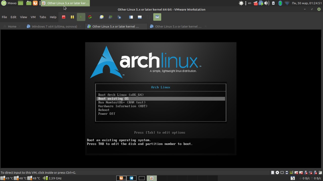Open the Edit menu
The image size is (323, 181).
13,17
